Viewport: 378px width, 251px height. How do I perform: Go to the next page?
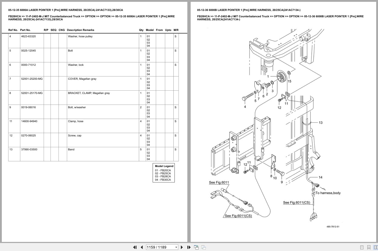pos(182,247)
